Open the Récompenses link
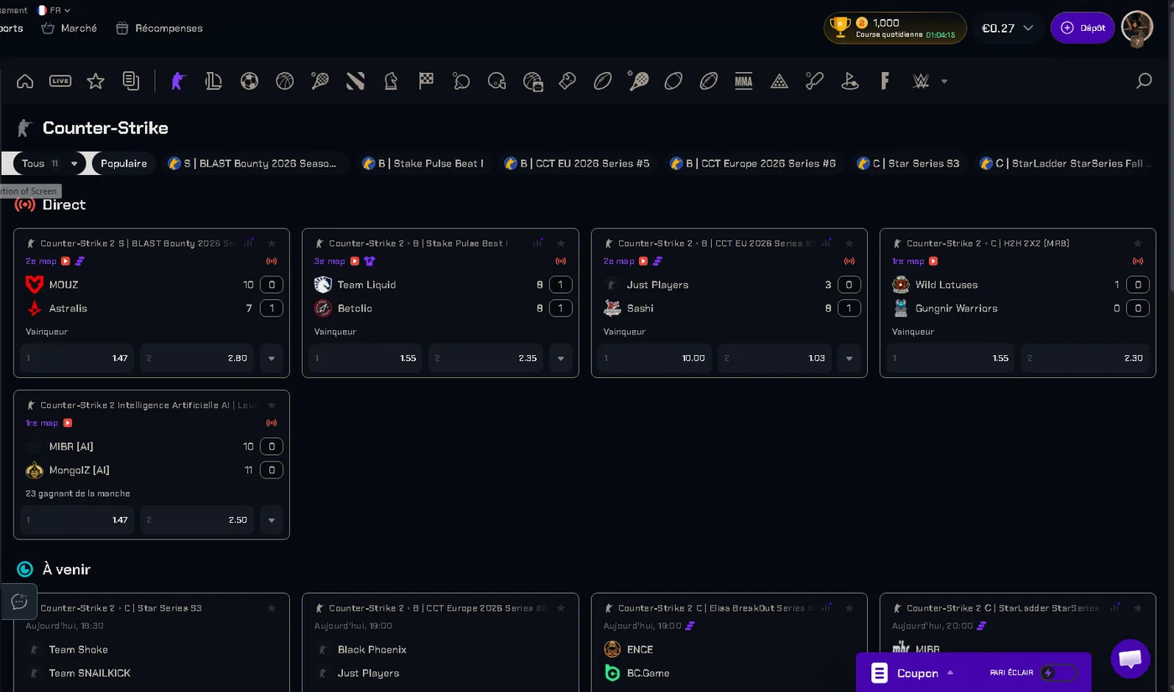This screenshot has width=1174, height=692. click(x=159, y=28)
